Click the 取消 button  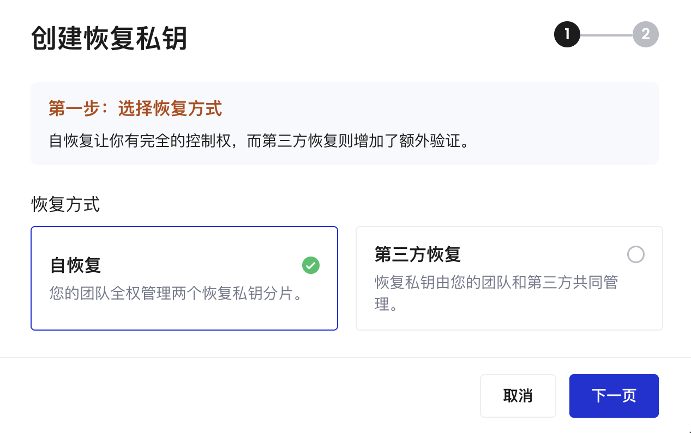tap(518, 396)
